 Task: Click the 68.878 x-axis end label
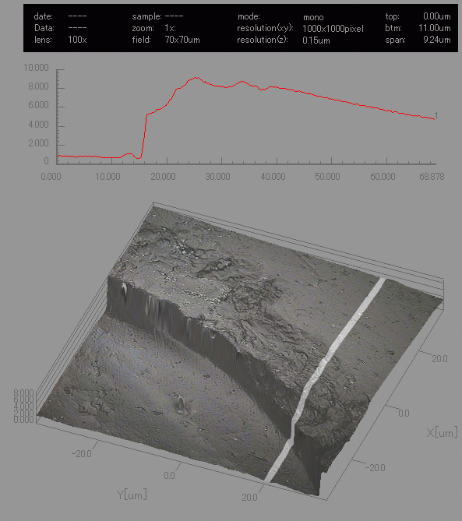click(432, 177)
